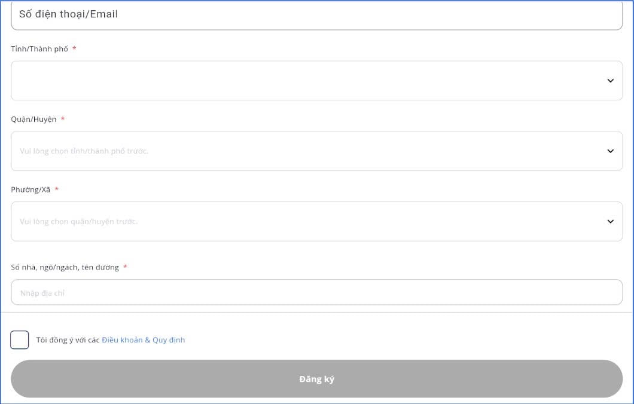Click the chevron arrow in Quận/Huyện field

point(610,151)
